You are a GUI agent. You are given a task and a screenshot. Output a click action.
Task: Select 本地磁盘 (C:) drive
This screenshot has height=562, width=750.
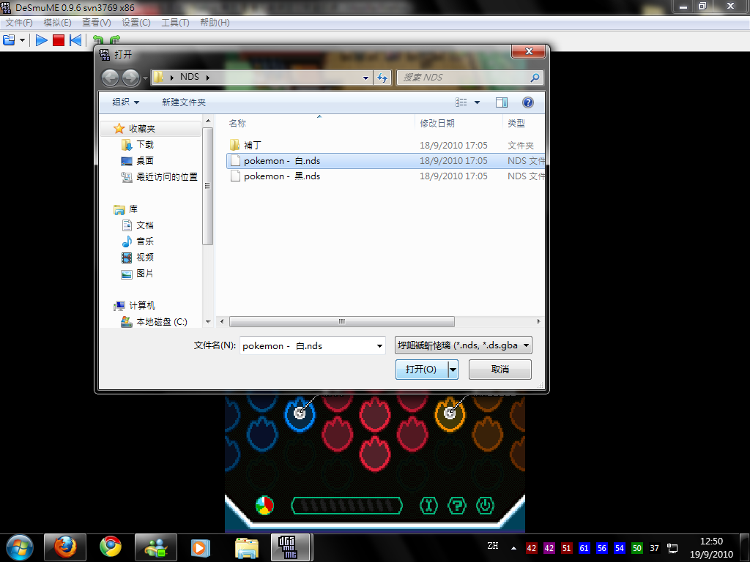click(x=161, y=322)
